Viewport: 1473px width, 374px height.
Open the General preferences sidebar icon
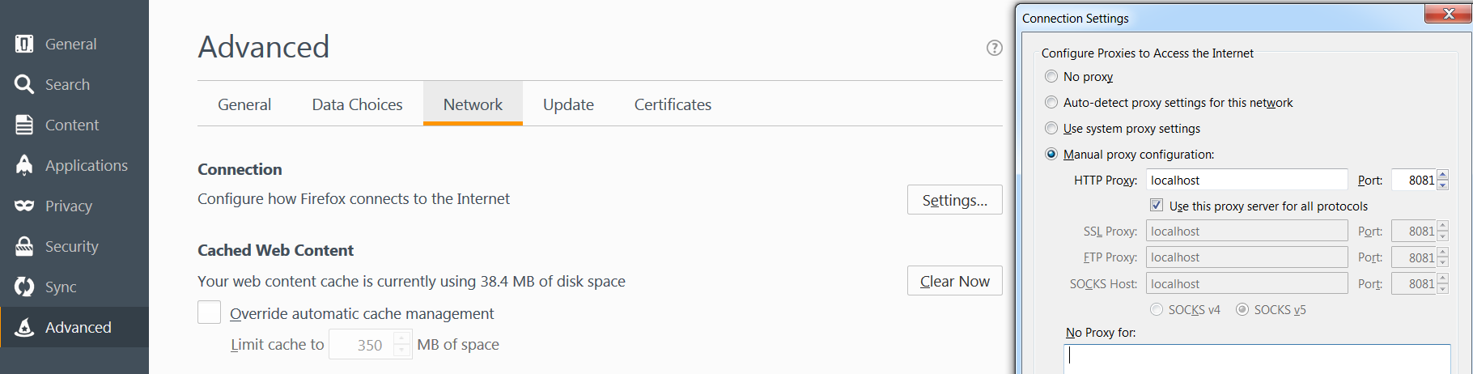pos(24,44)
